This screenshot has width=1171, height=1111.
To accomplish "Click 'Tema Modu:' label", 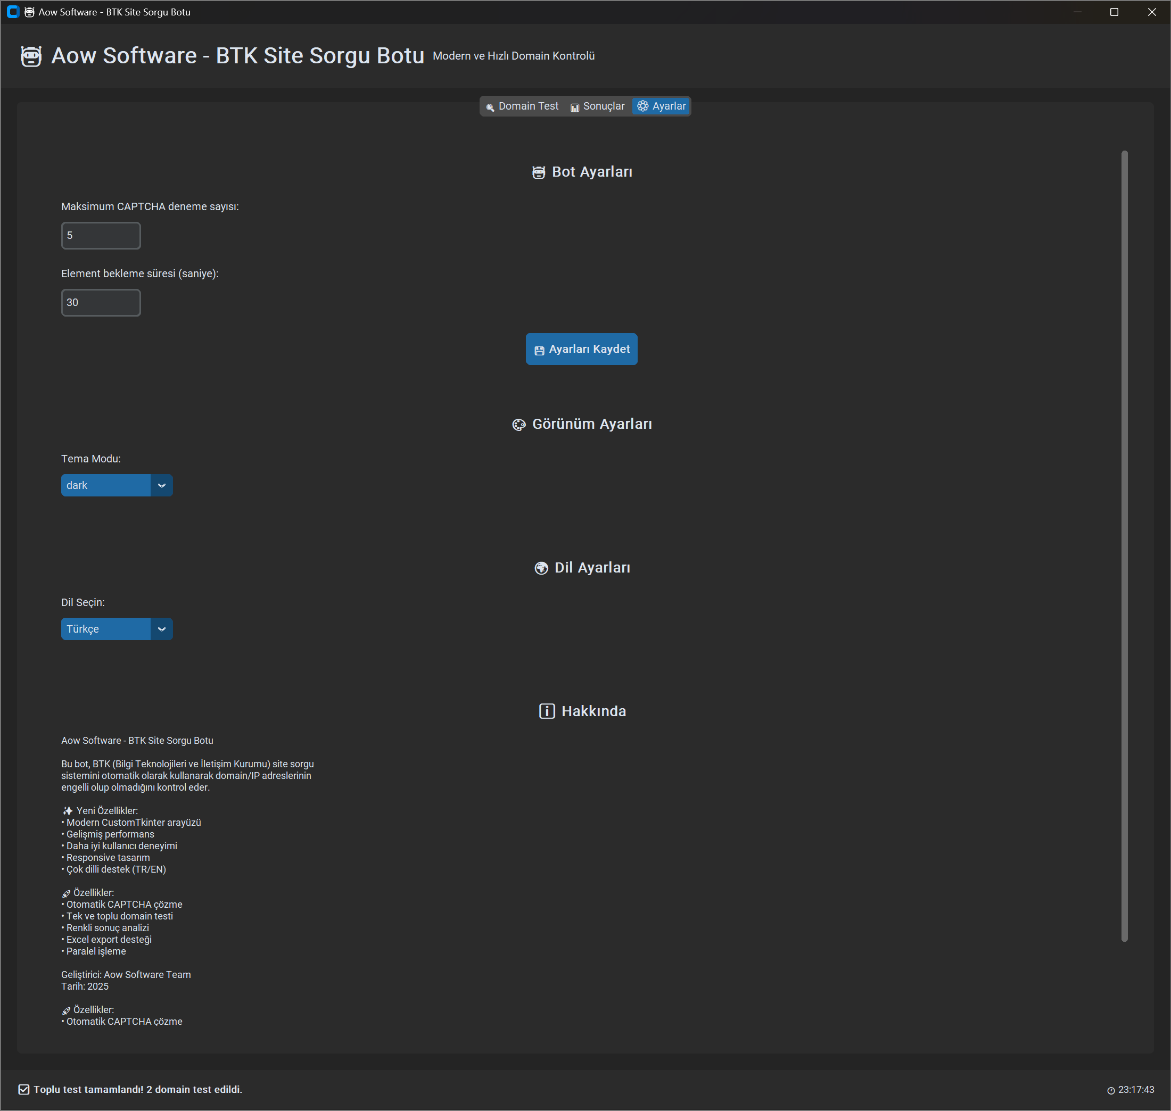I will [90, 459].
